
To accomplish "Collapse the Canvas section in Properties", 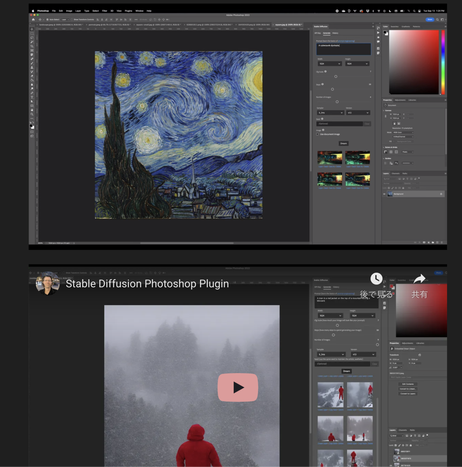I will pyautogui.click(x=383, y=111).
